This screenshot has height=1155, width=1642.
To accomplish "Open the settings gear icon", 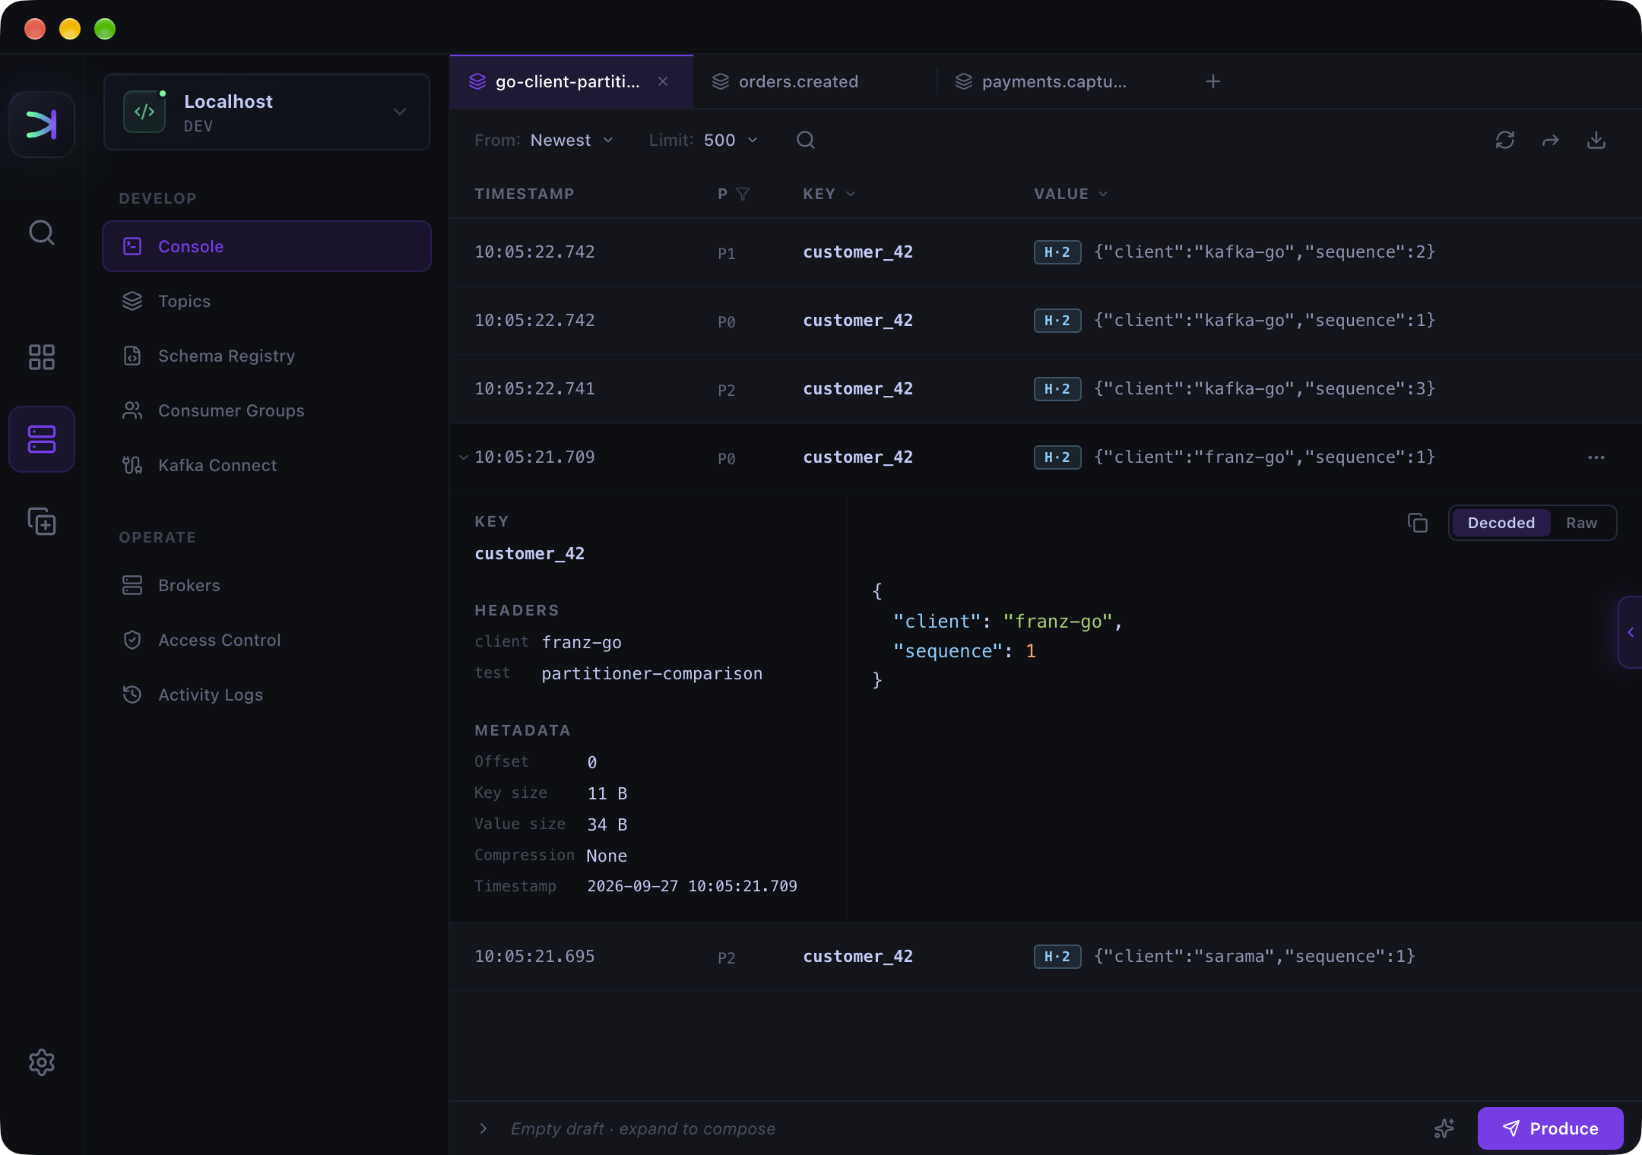I will pos(42,1062).
